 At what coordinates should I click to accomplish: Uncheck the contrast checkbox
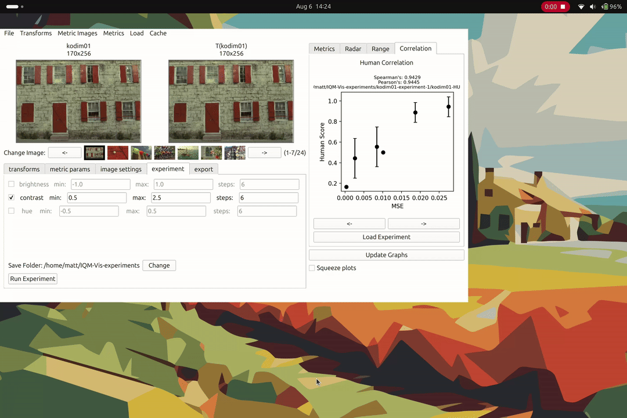pos(11,197)
